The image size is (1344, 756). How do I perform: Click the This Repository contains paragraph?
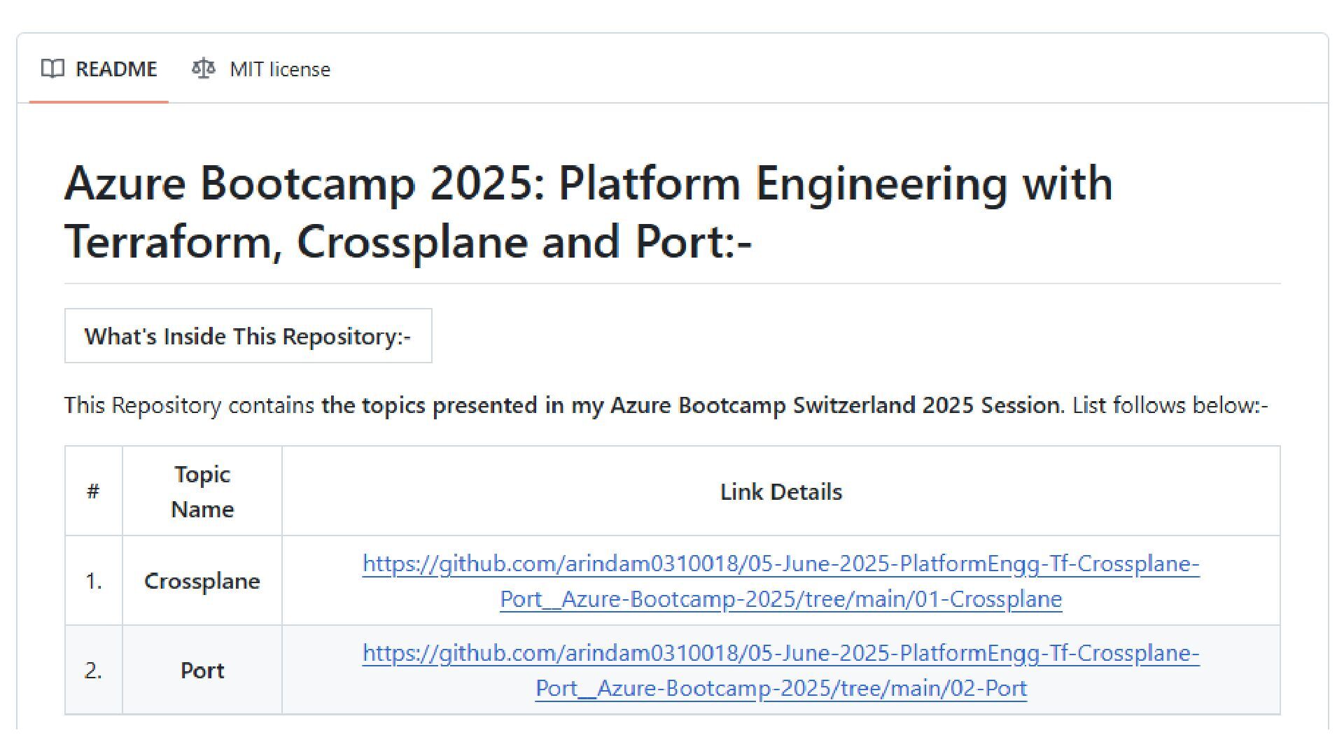666,405
